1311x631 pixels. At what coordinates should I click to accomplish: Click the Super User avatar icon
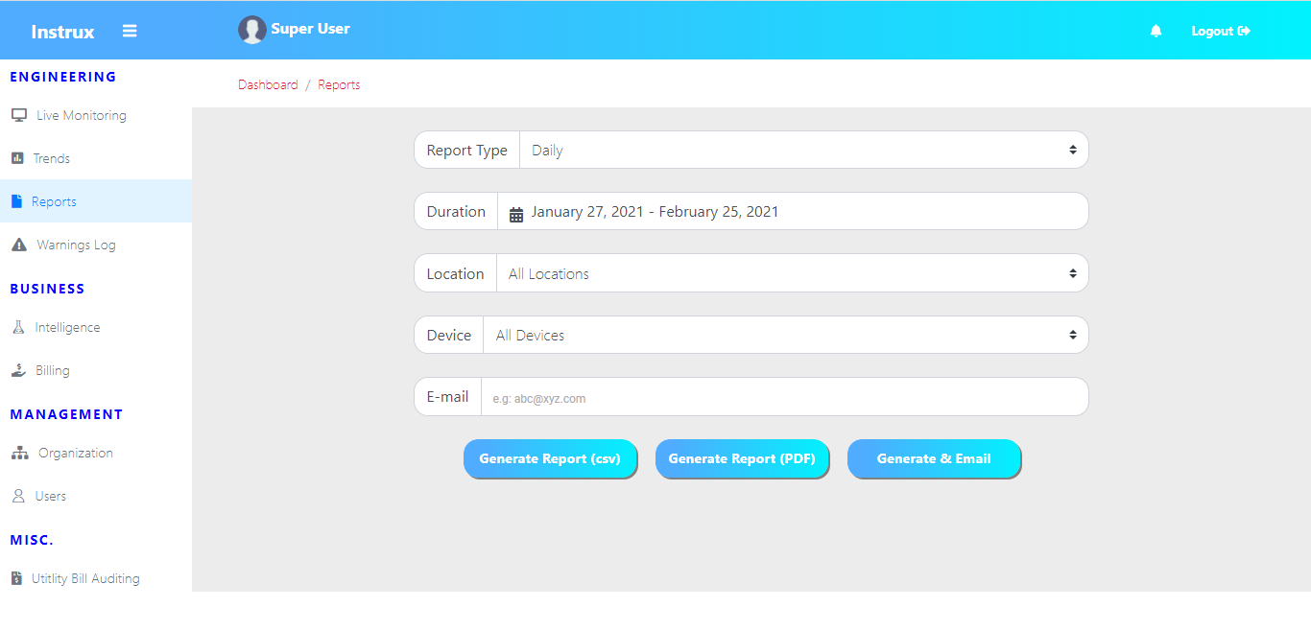coord(251,30)
